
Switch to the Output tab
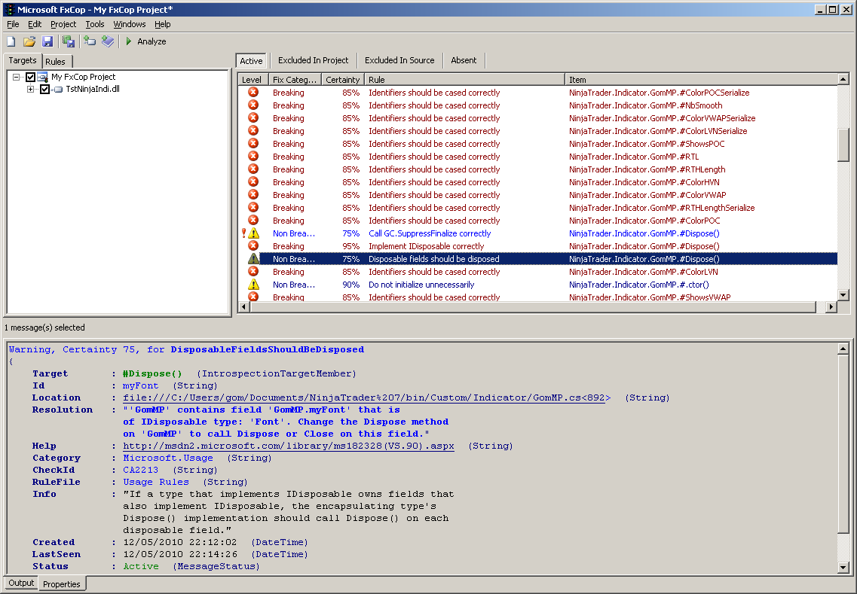tap(21, 583)
